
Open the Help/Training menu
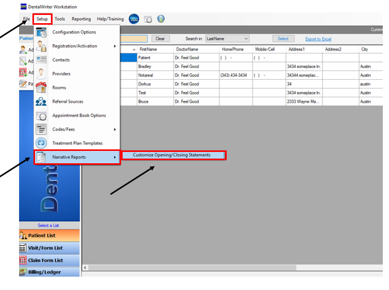point(110,19)
